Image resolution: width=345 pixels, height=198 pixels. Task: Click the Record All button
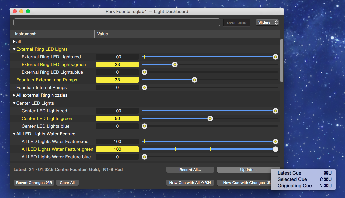point(190,169)
